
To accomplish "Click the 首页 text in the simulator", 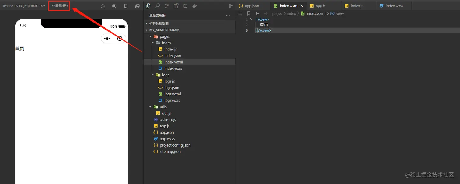I will pyautogui.click(x=19, y=49).
